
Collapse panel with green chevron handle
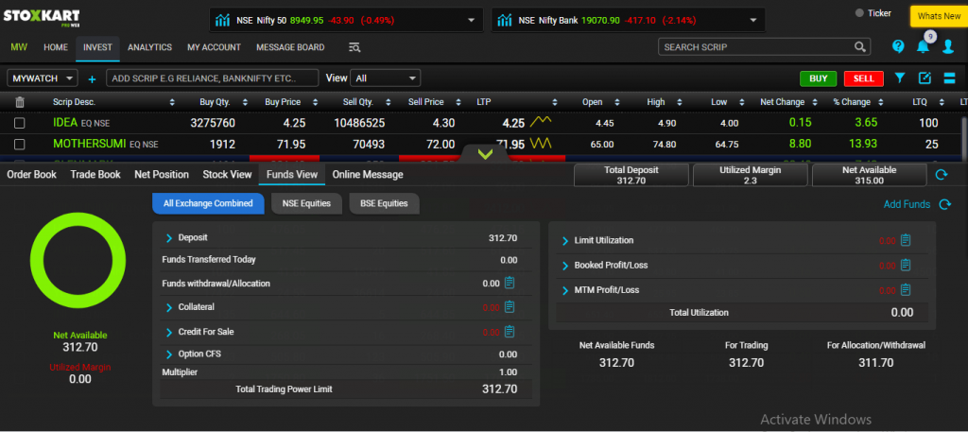click(x=485, y=154)
